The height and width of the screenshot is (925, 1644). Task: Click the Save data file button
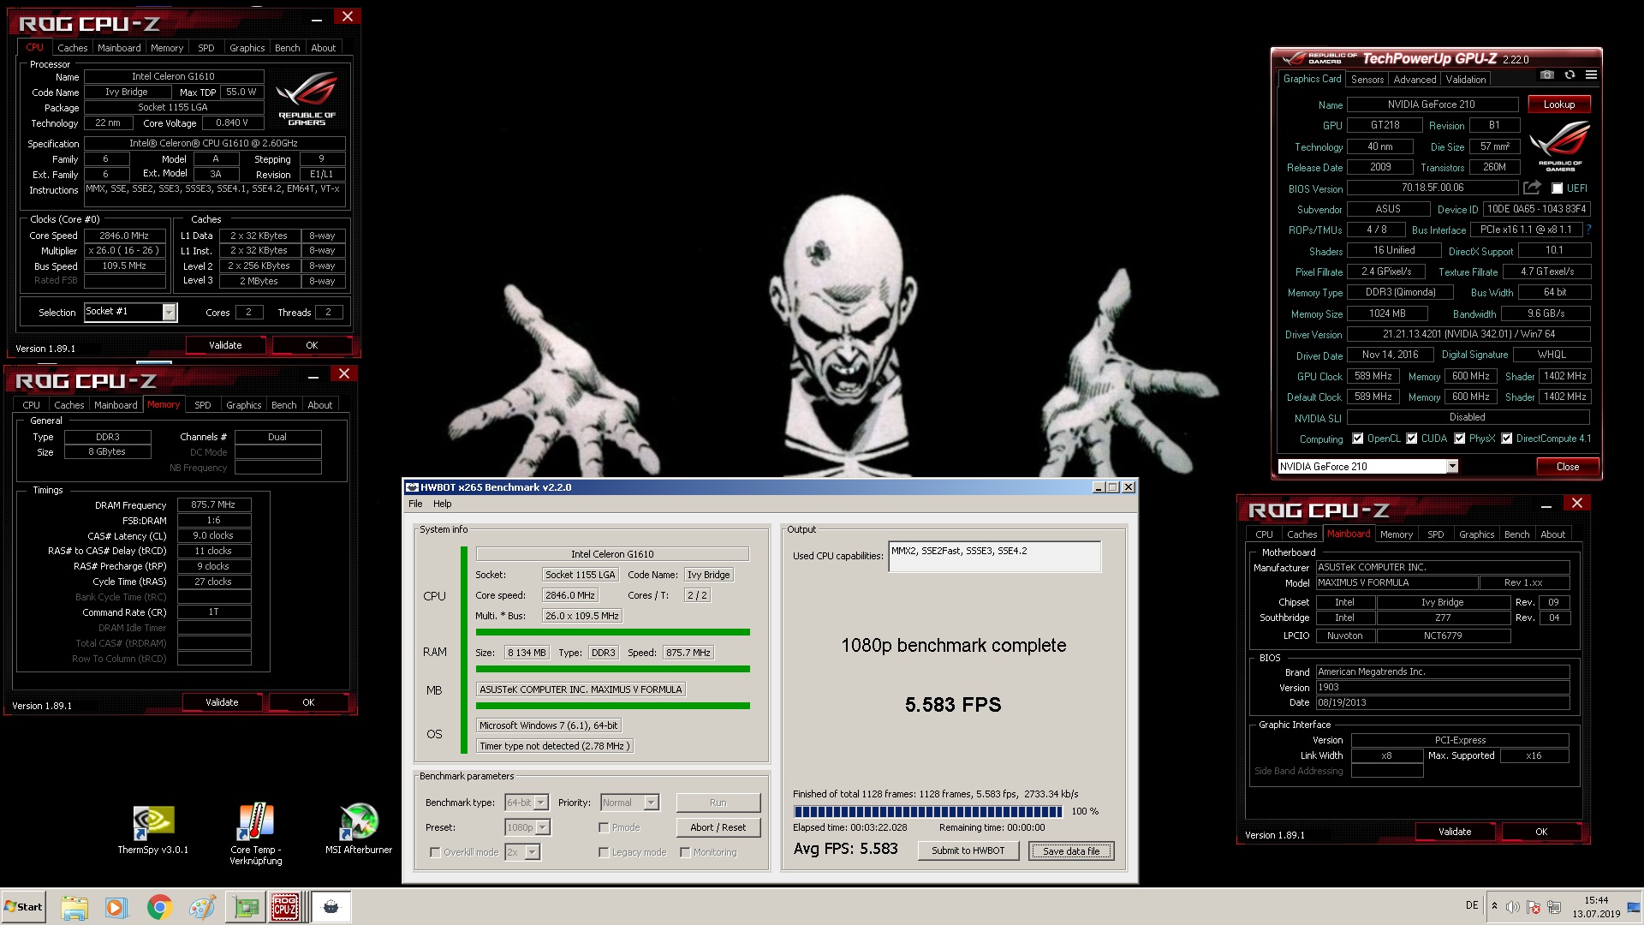1071,851
